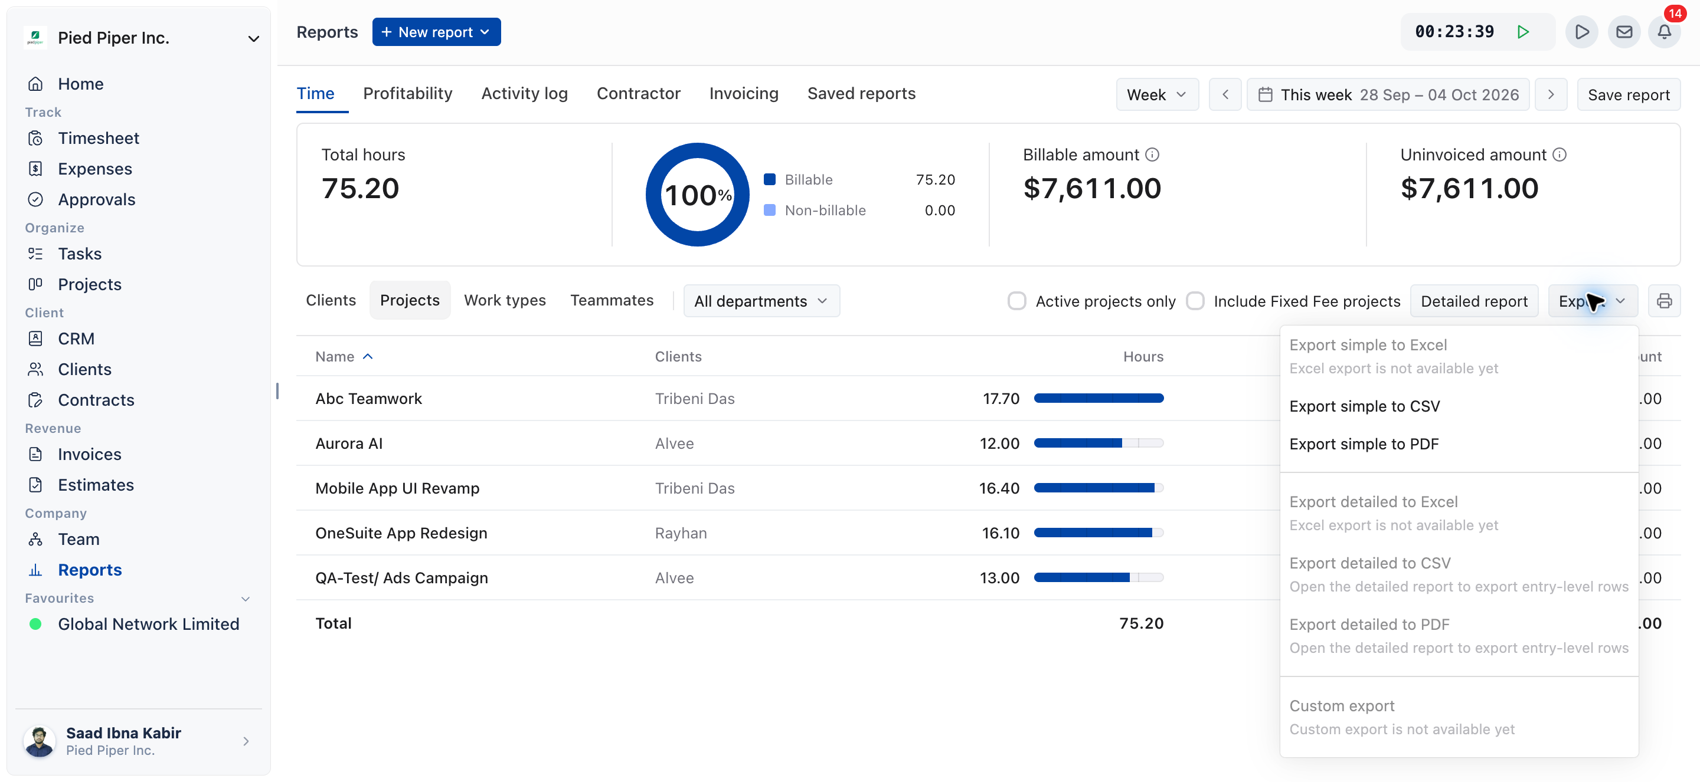
Task: Open Approvals from the sidebar
Action: 96,199
